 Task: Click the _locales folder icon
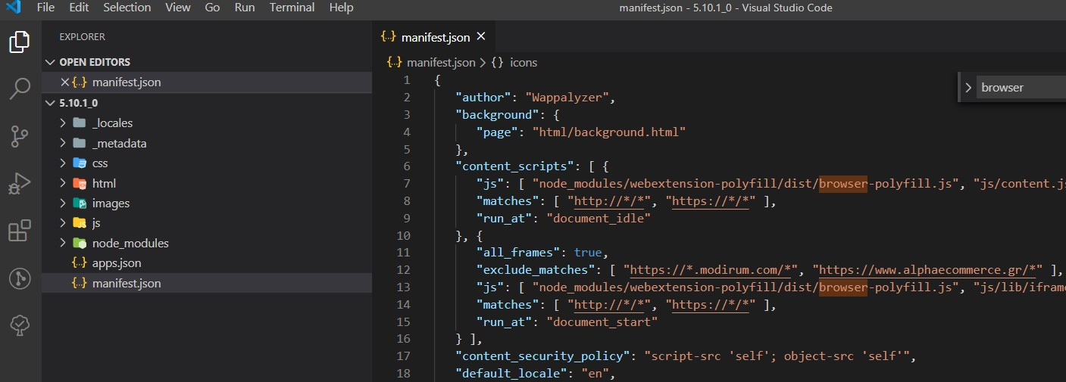pyautogui.click(x=80, y=123)
